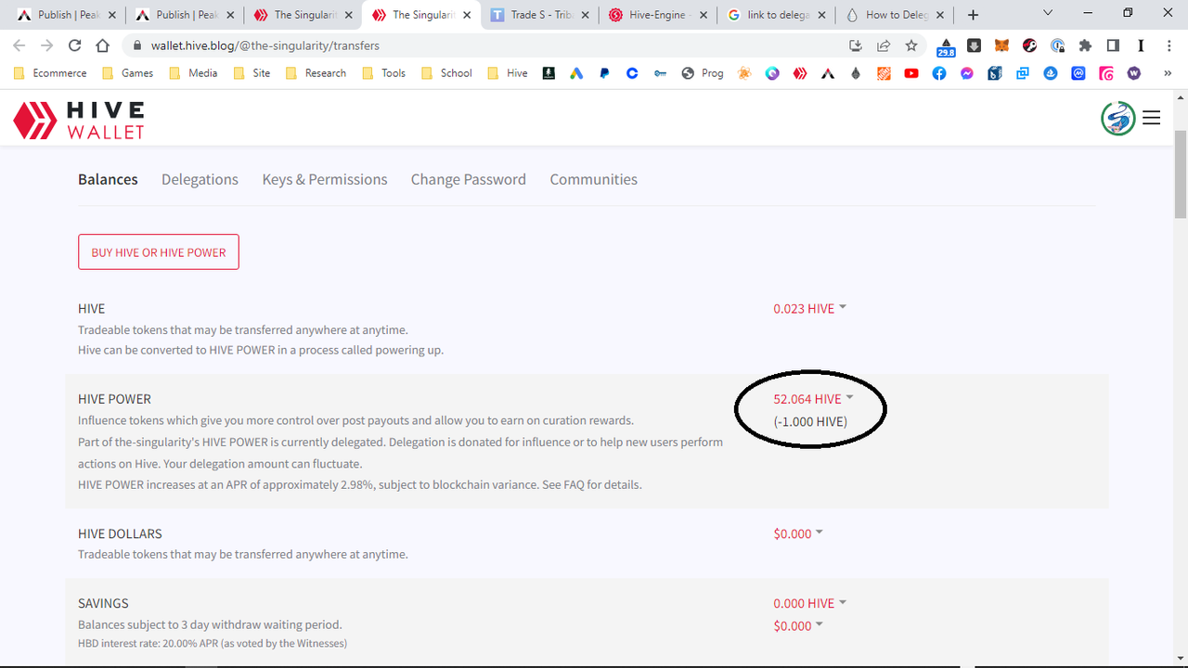Open the PeakD bookmark icon in bookmarks bar

tap(828, 73)
